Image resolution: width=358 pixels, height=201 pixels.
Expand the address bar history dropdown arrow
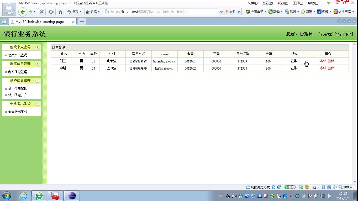221,12
